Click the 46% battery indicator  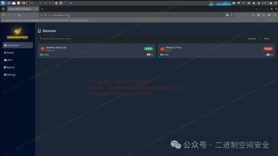coord(45,55)
